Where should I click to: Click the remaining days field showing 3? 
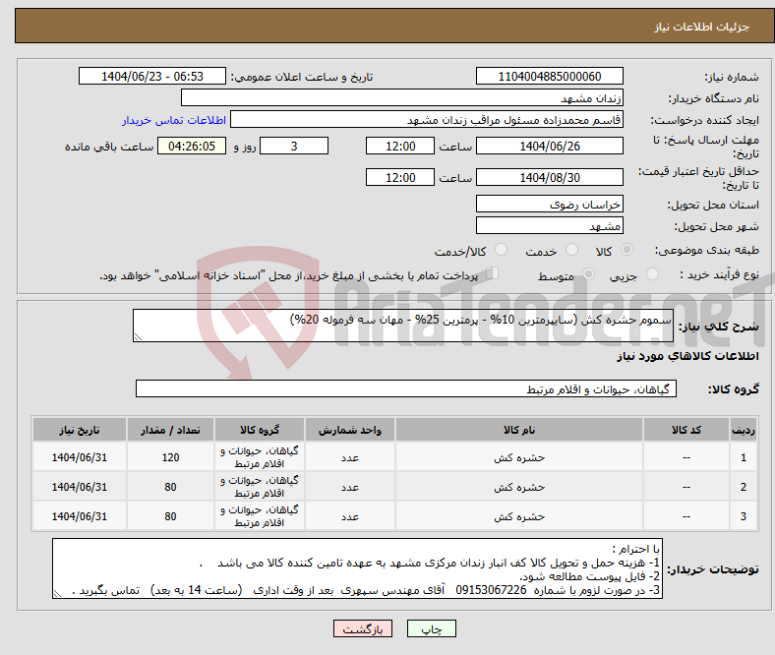[x=294, y=146]
